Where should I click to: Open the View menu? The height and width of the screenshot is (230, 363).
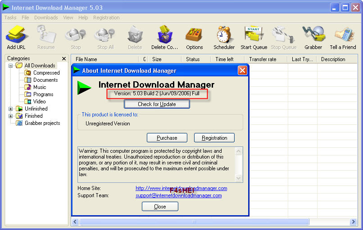pyautogui.click(x=68, y=18)
